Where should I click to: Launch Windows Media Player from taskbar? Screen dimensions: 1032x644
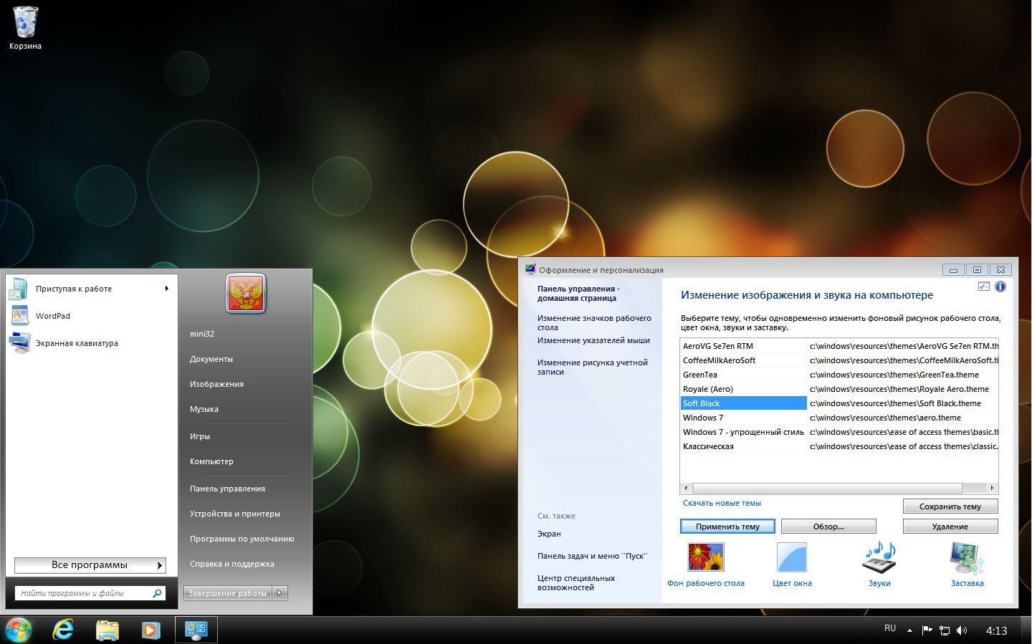[x=150, y=630]
